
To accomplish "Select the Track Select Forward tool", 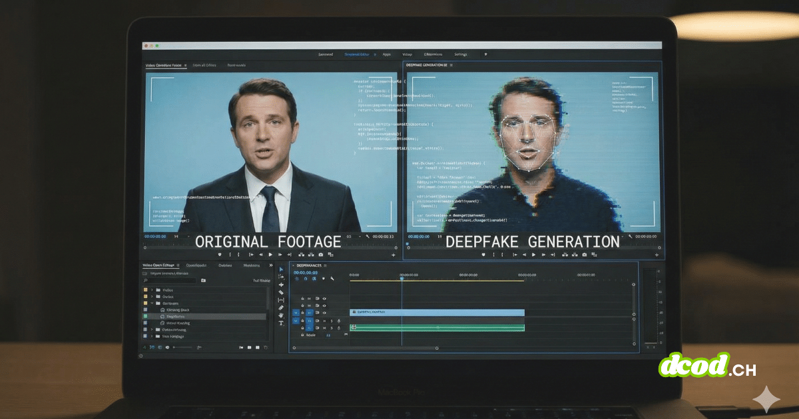I will [280, 277].
